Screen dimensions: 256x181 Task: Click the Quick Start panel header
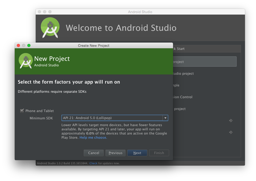click(x=207, y=49)
